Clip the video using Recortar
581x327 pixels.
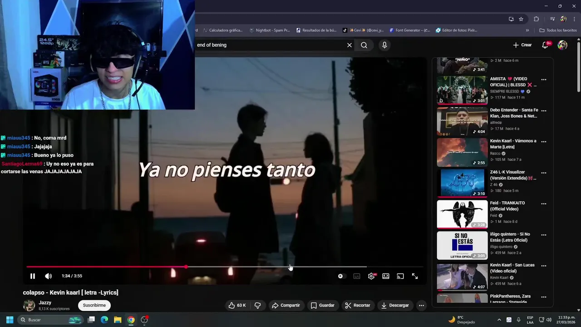click(358, 305)
